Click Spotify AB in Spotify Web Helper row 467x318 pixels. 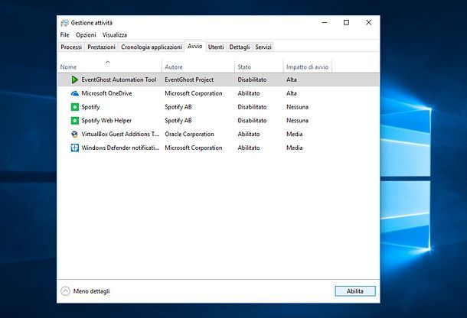coord(178,121)
